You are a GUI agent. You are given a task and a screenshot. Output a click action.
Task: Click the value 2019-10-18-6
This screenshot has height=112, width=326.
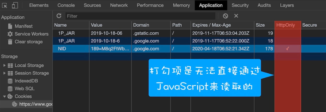(x=105, y=41)
